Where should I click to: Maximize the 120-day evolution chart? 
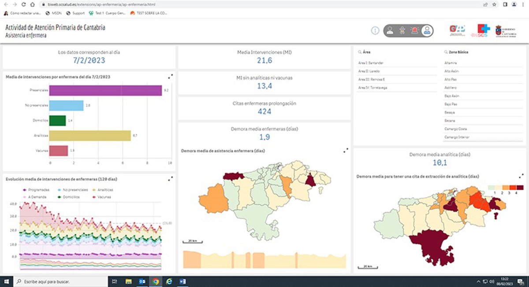coord(171,179)
